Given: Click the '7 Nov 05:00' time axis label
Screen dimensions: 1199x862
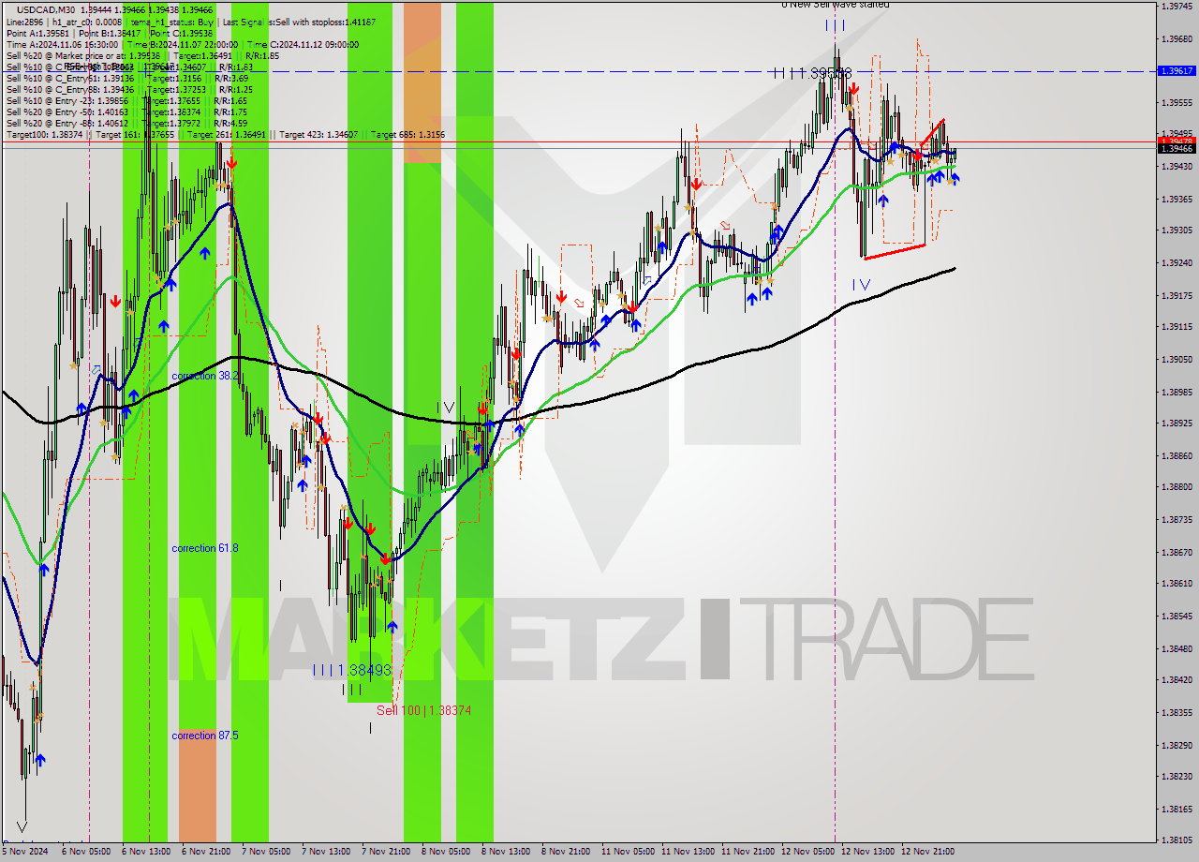Looking at the screenshot, I should (x=266, y=852).
